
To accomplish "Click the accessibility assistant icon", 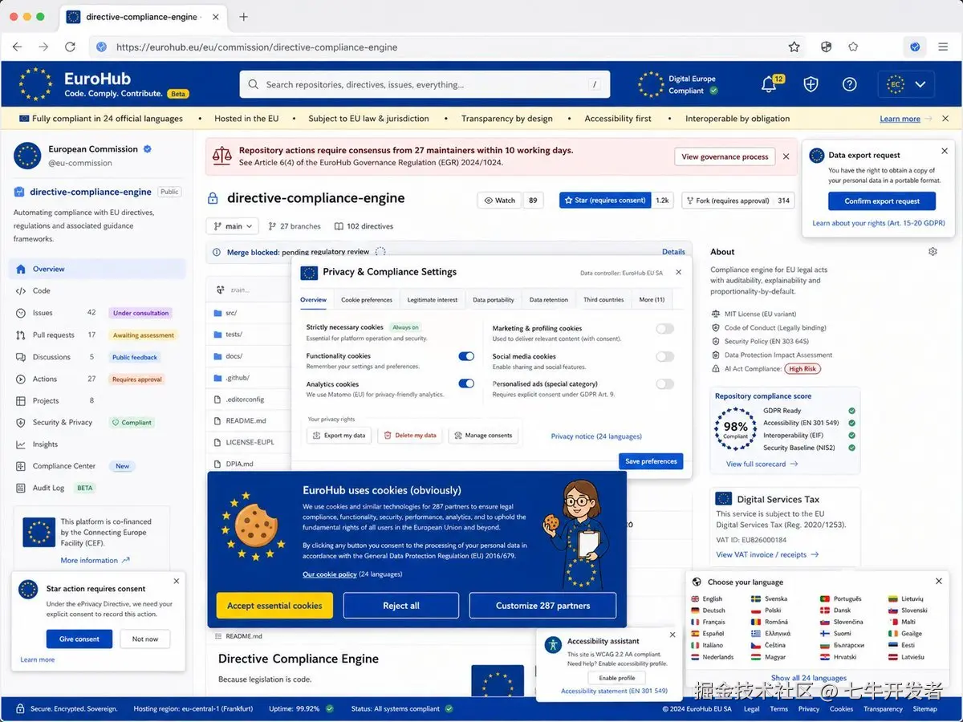I will tap(553, 645).
